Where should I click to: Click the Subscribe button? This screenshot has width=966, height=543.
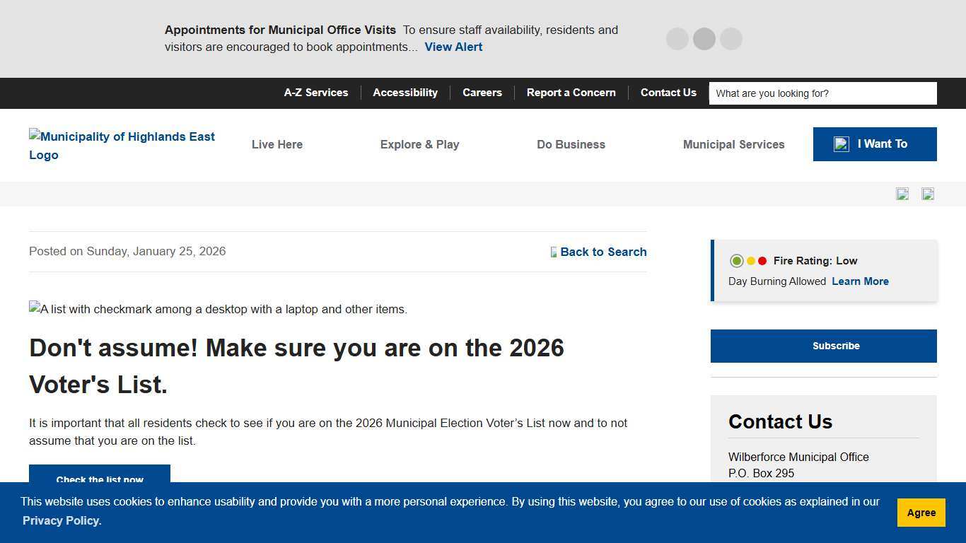[823, 346]
